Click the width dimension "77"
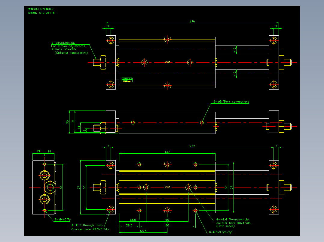The width and height of the screenshot is (324, 242). pos(78,187)
